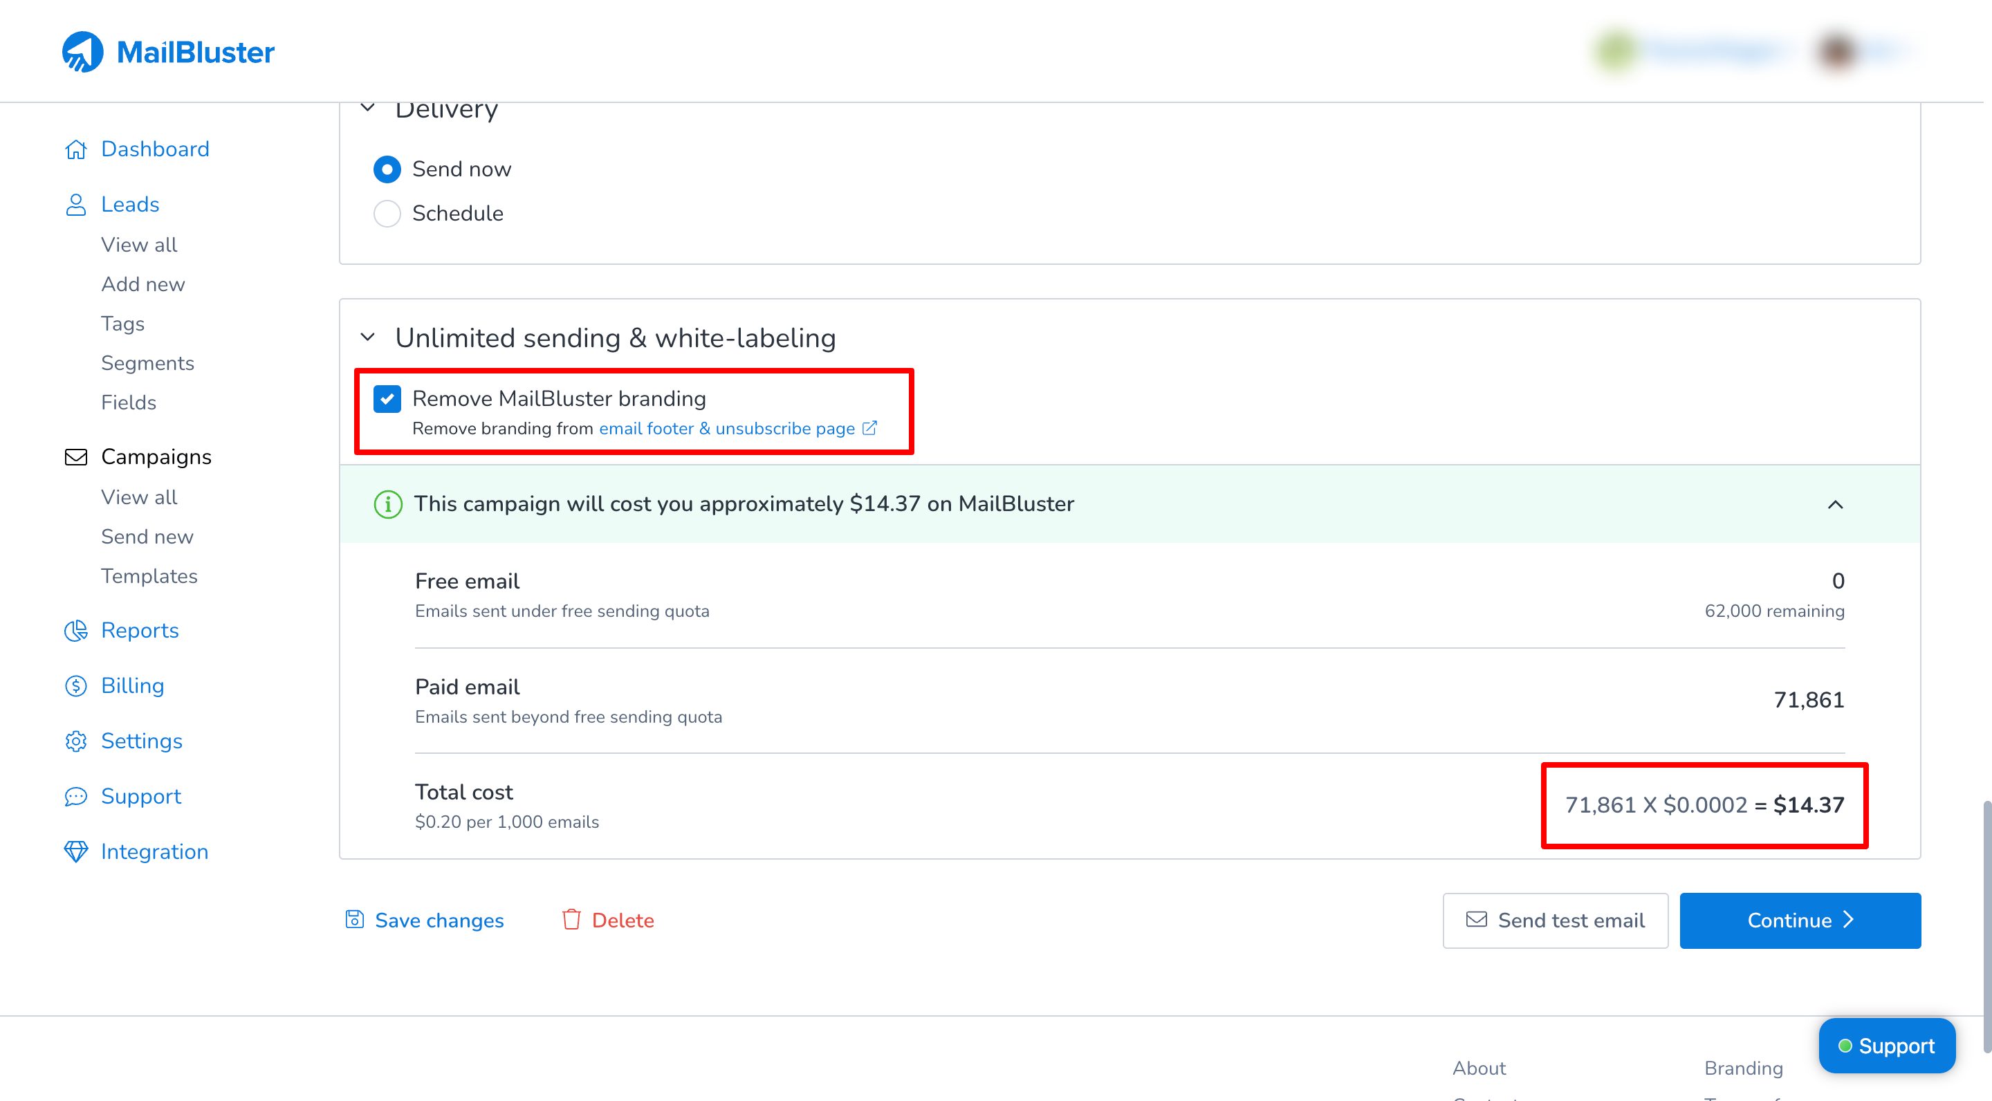Screen dimensions: 1992x1101
Task: Open Campaigns View all
Action: click(x=139, y=497)
